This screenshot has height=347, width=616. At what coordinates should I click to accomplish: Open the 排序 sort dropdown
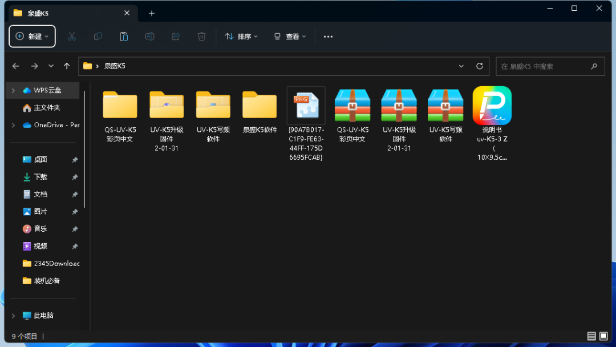(241, 37)
